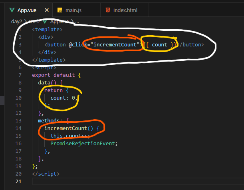Image resolution: width=244 pixels, height=190 pixels.
Task: Click 'incrementCount()' method definition on line 14
Action: (x=69, y=128)
